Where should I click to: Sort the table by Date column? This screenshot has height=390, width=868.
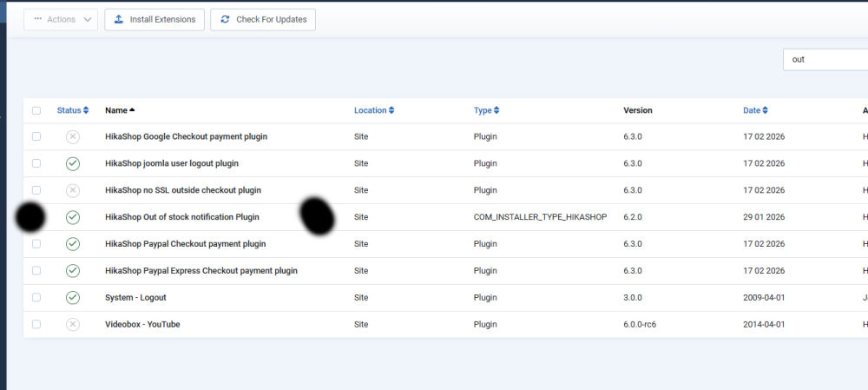click(x=756, y=110)
